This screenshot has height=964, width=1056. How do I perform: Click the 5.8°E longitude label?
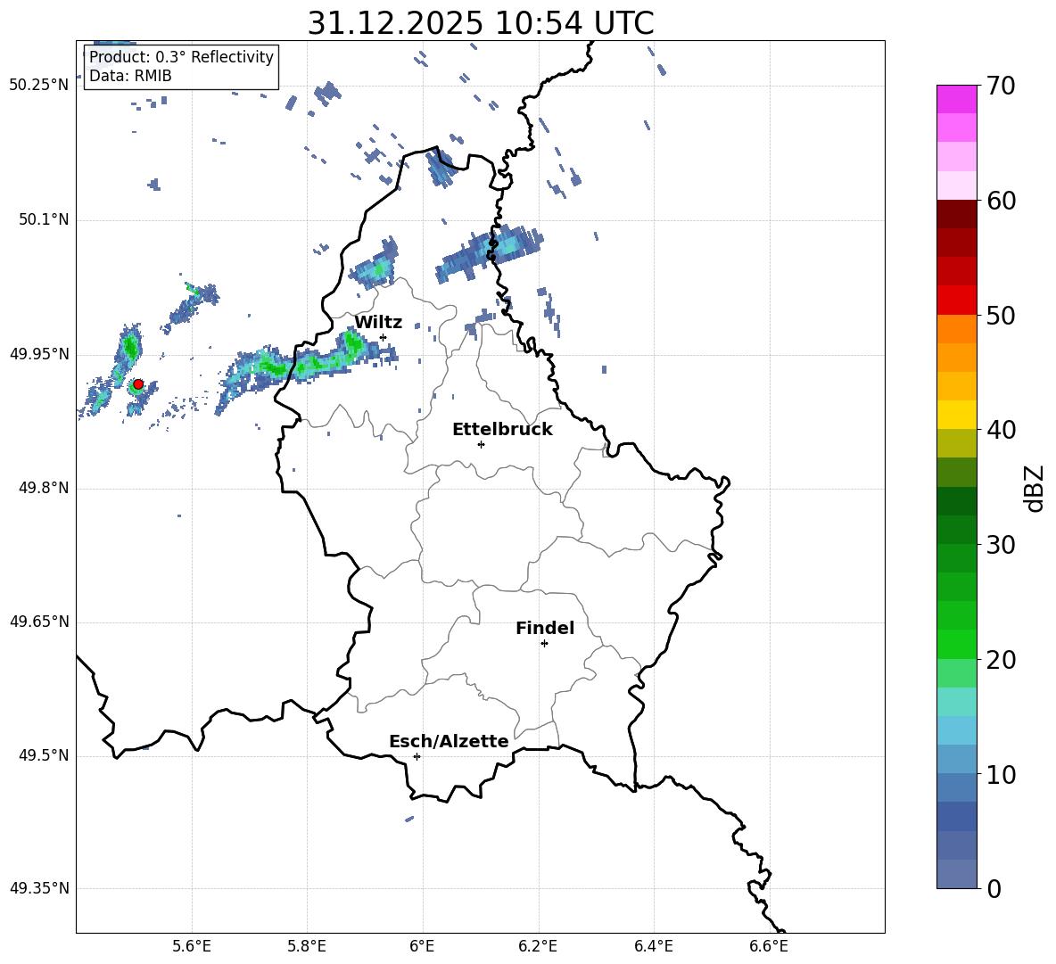(x=307, y=946)
